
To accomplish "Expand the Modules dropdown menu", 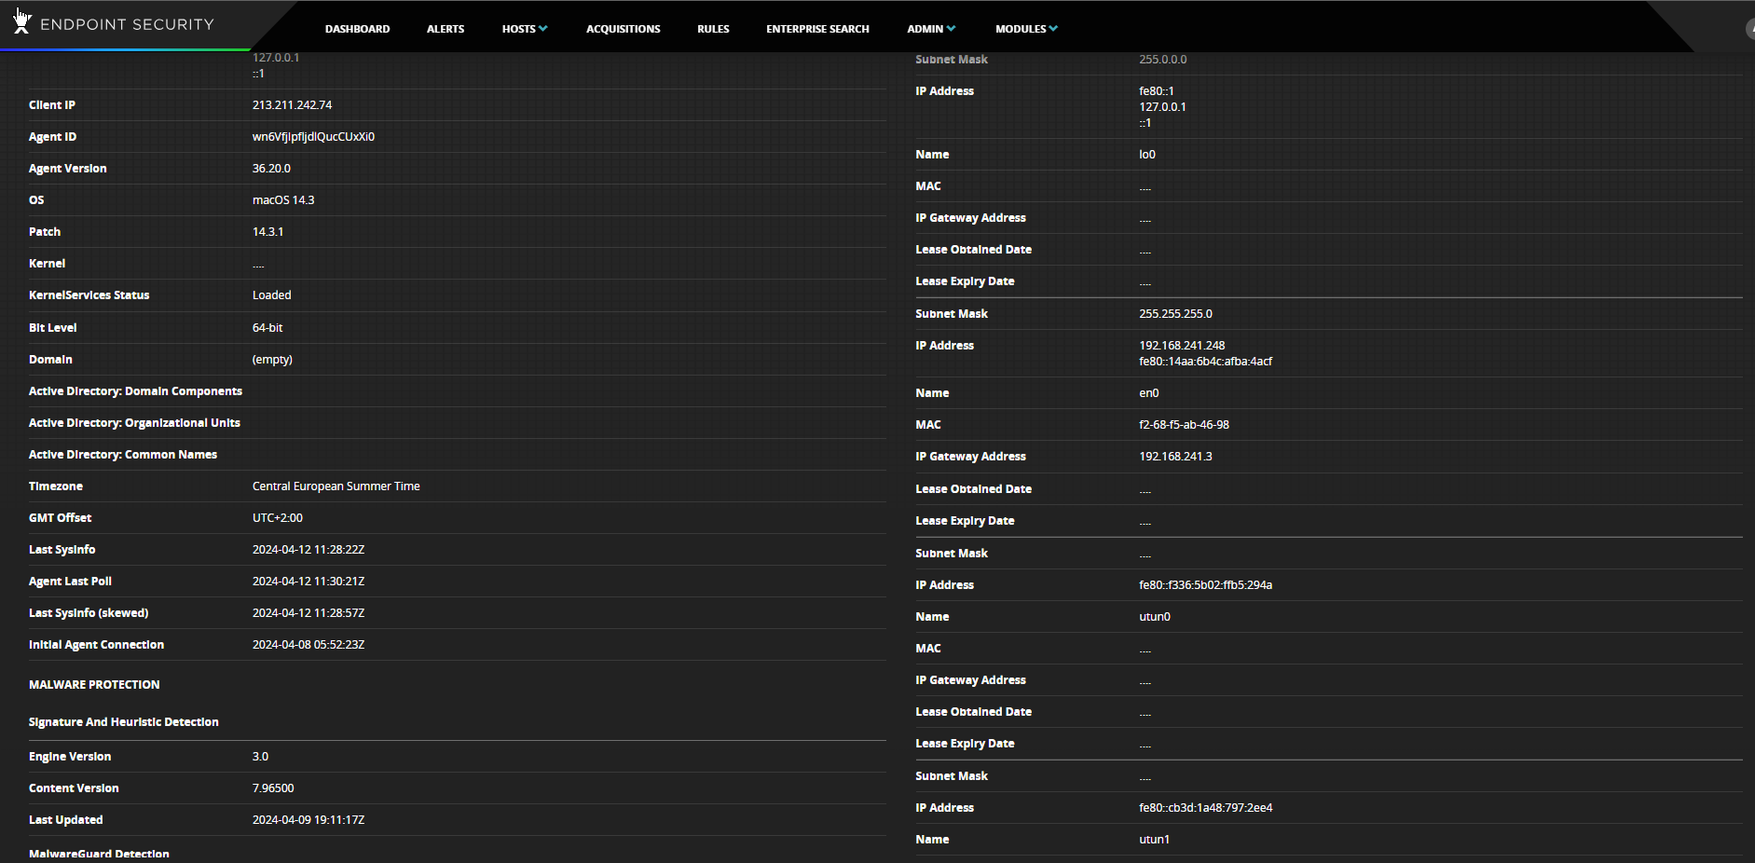I will tap(1025, 29).
